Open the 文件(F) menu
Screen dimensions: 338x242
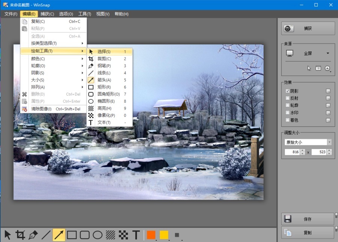point(11,14)
